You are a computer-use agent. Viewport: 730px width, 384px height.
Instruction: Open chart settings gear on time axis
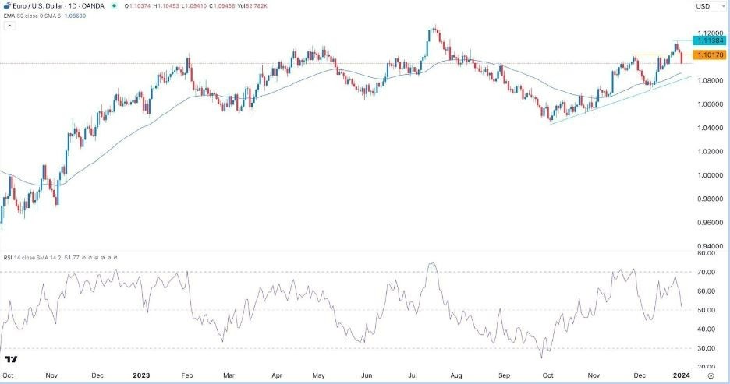tap(711, 375)
